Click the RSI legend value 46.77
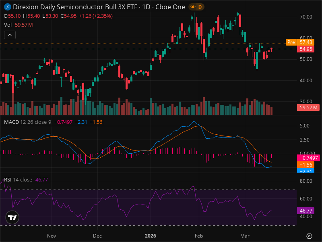 click(42, 179)
